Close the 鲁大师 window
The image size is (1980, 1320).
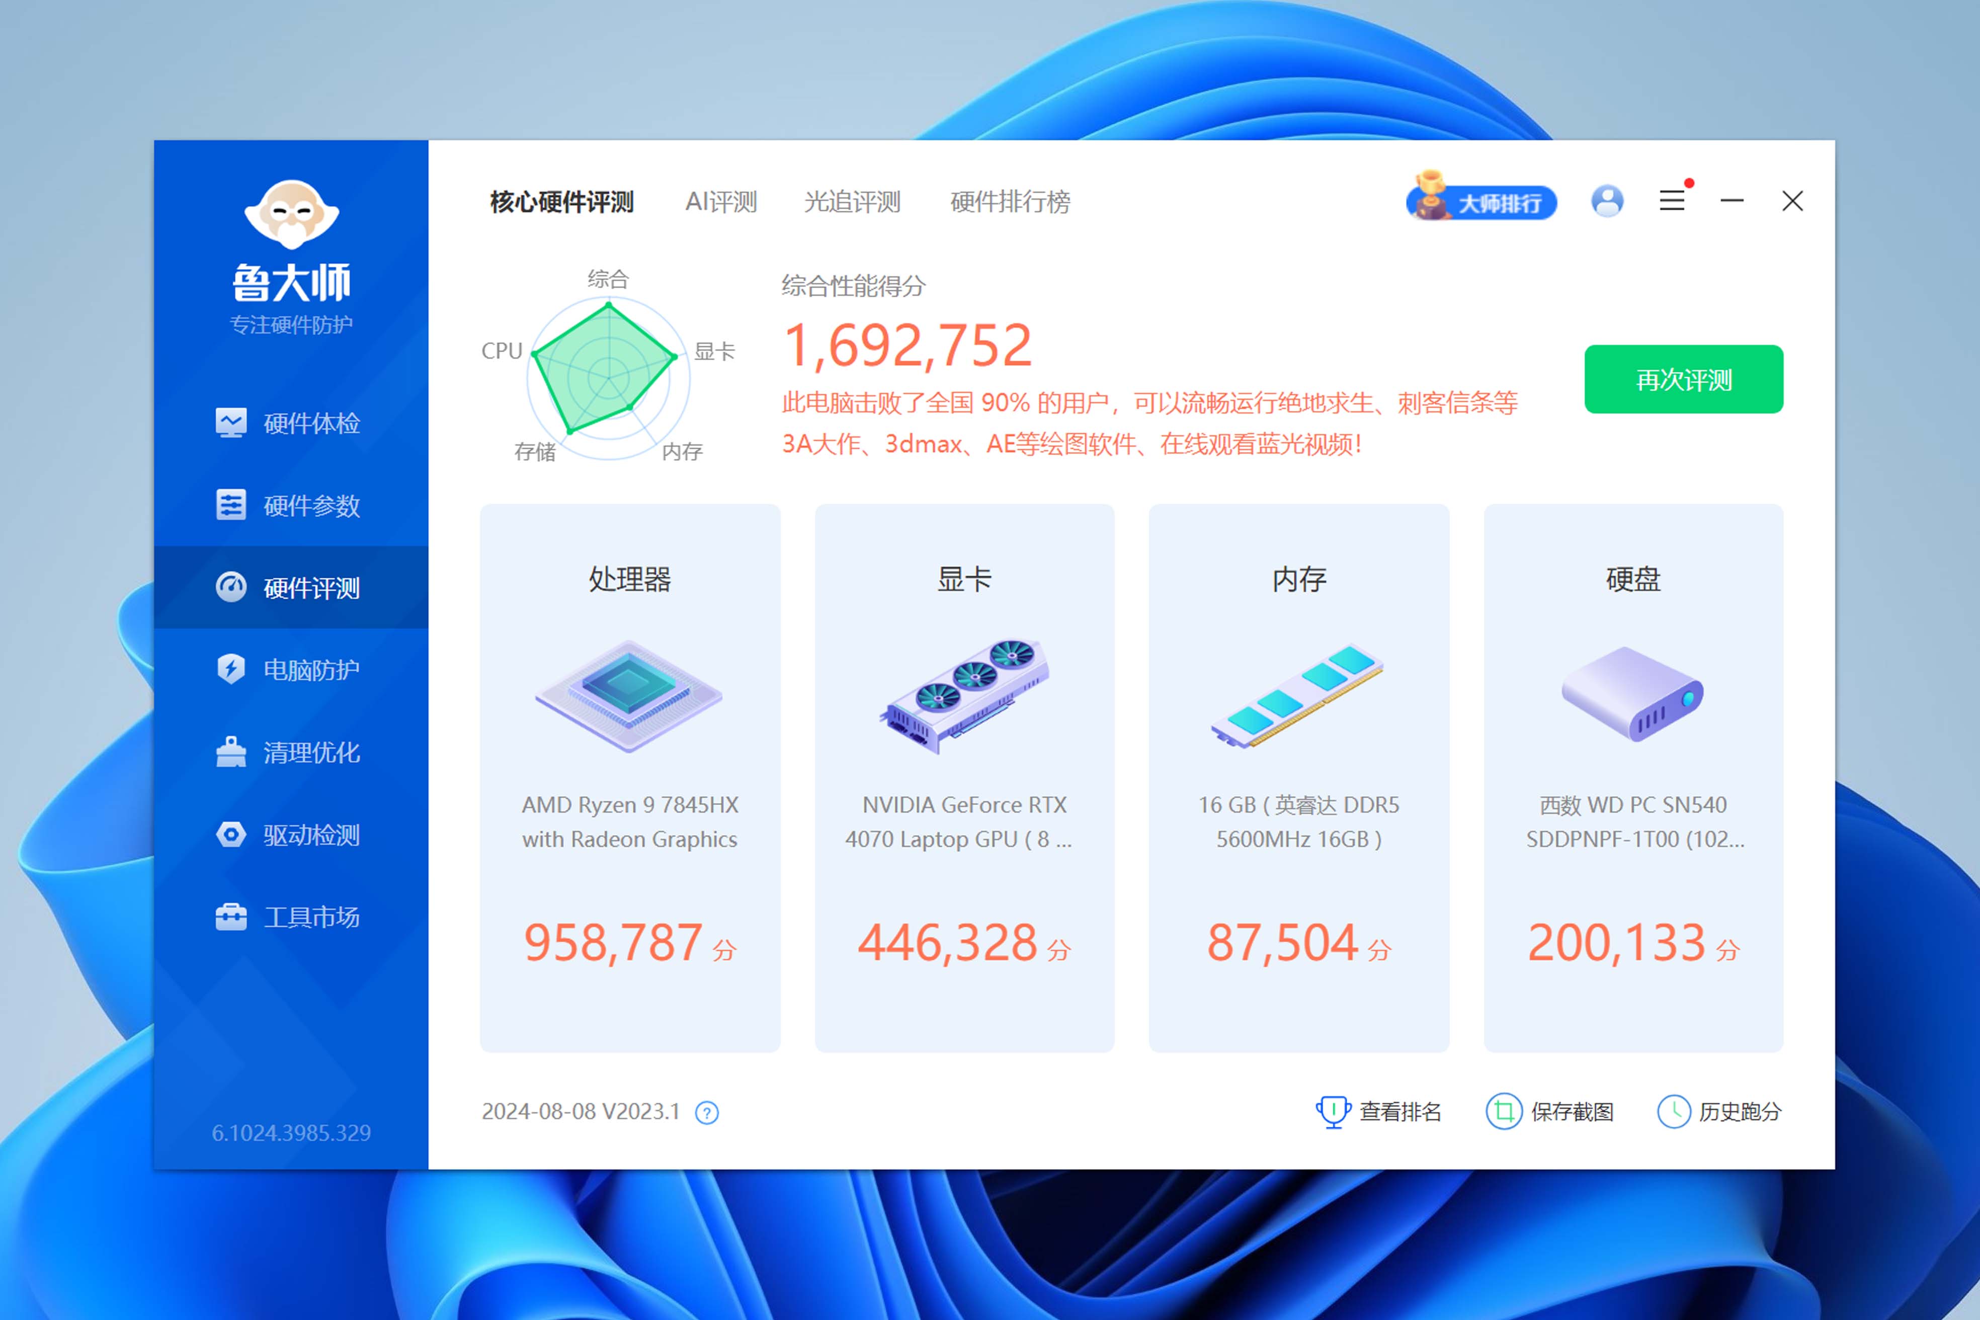[1792, 201]
